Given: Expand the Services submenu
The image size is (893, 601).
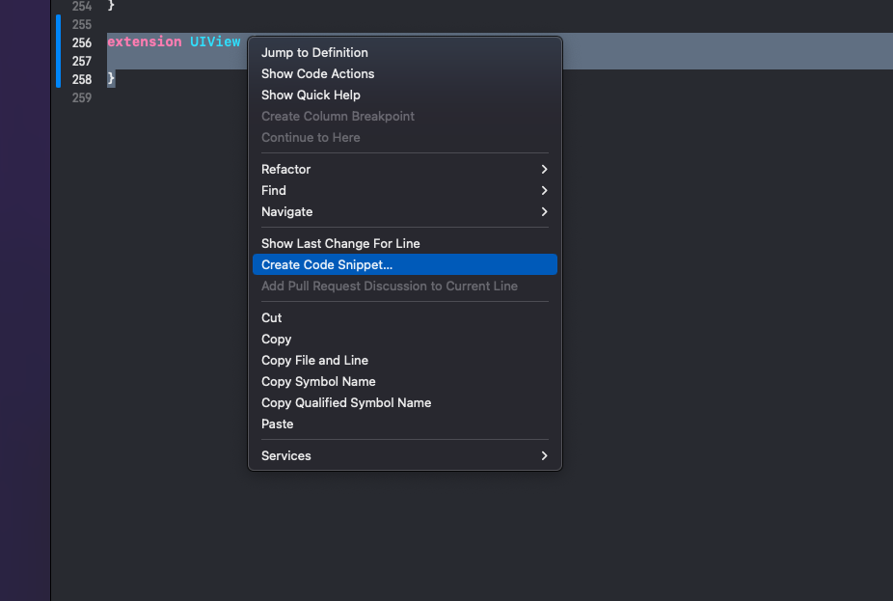Looking at the screenshot, I should point(404,455).
